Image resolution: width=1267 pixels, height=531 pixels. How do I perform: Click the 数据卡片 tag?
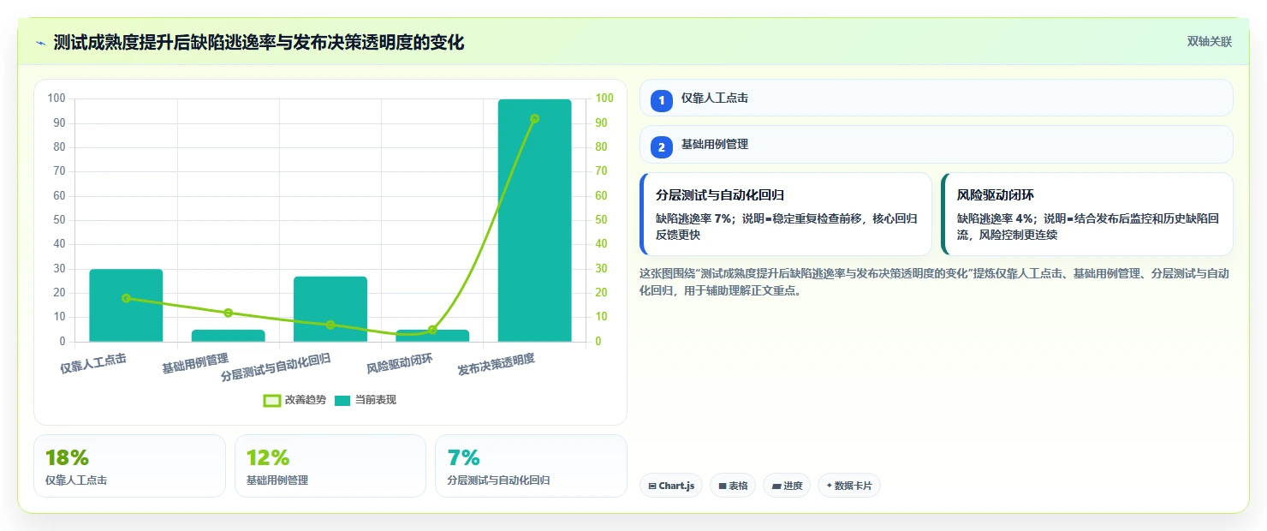tap(849, 486)
